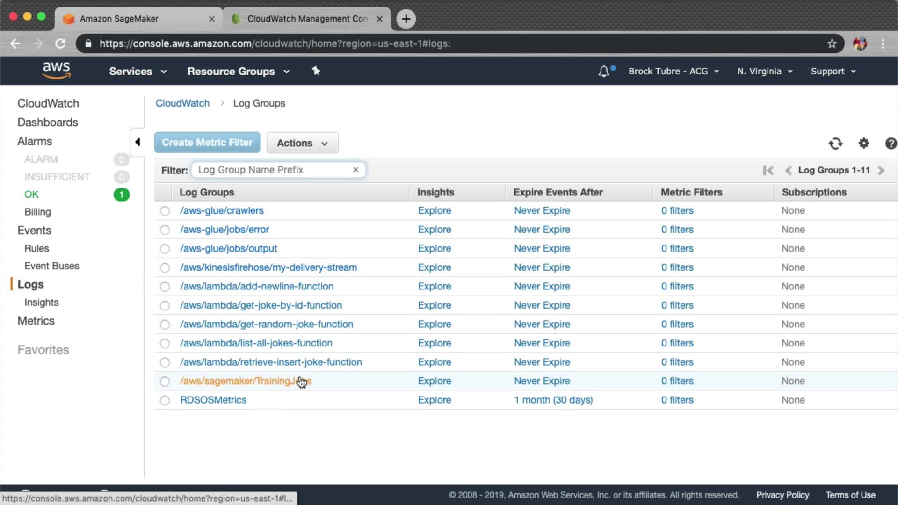Select the RDSOSMetrics radio button
The width and height of the screenshot is (898, 505).
pyautogui.click(x=165, y=400)
